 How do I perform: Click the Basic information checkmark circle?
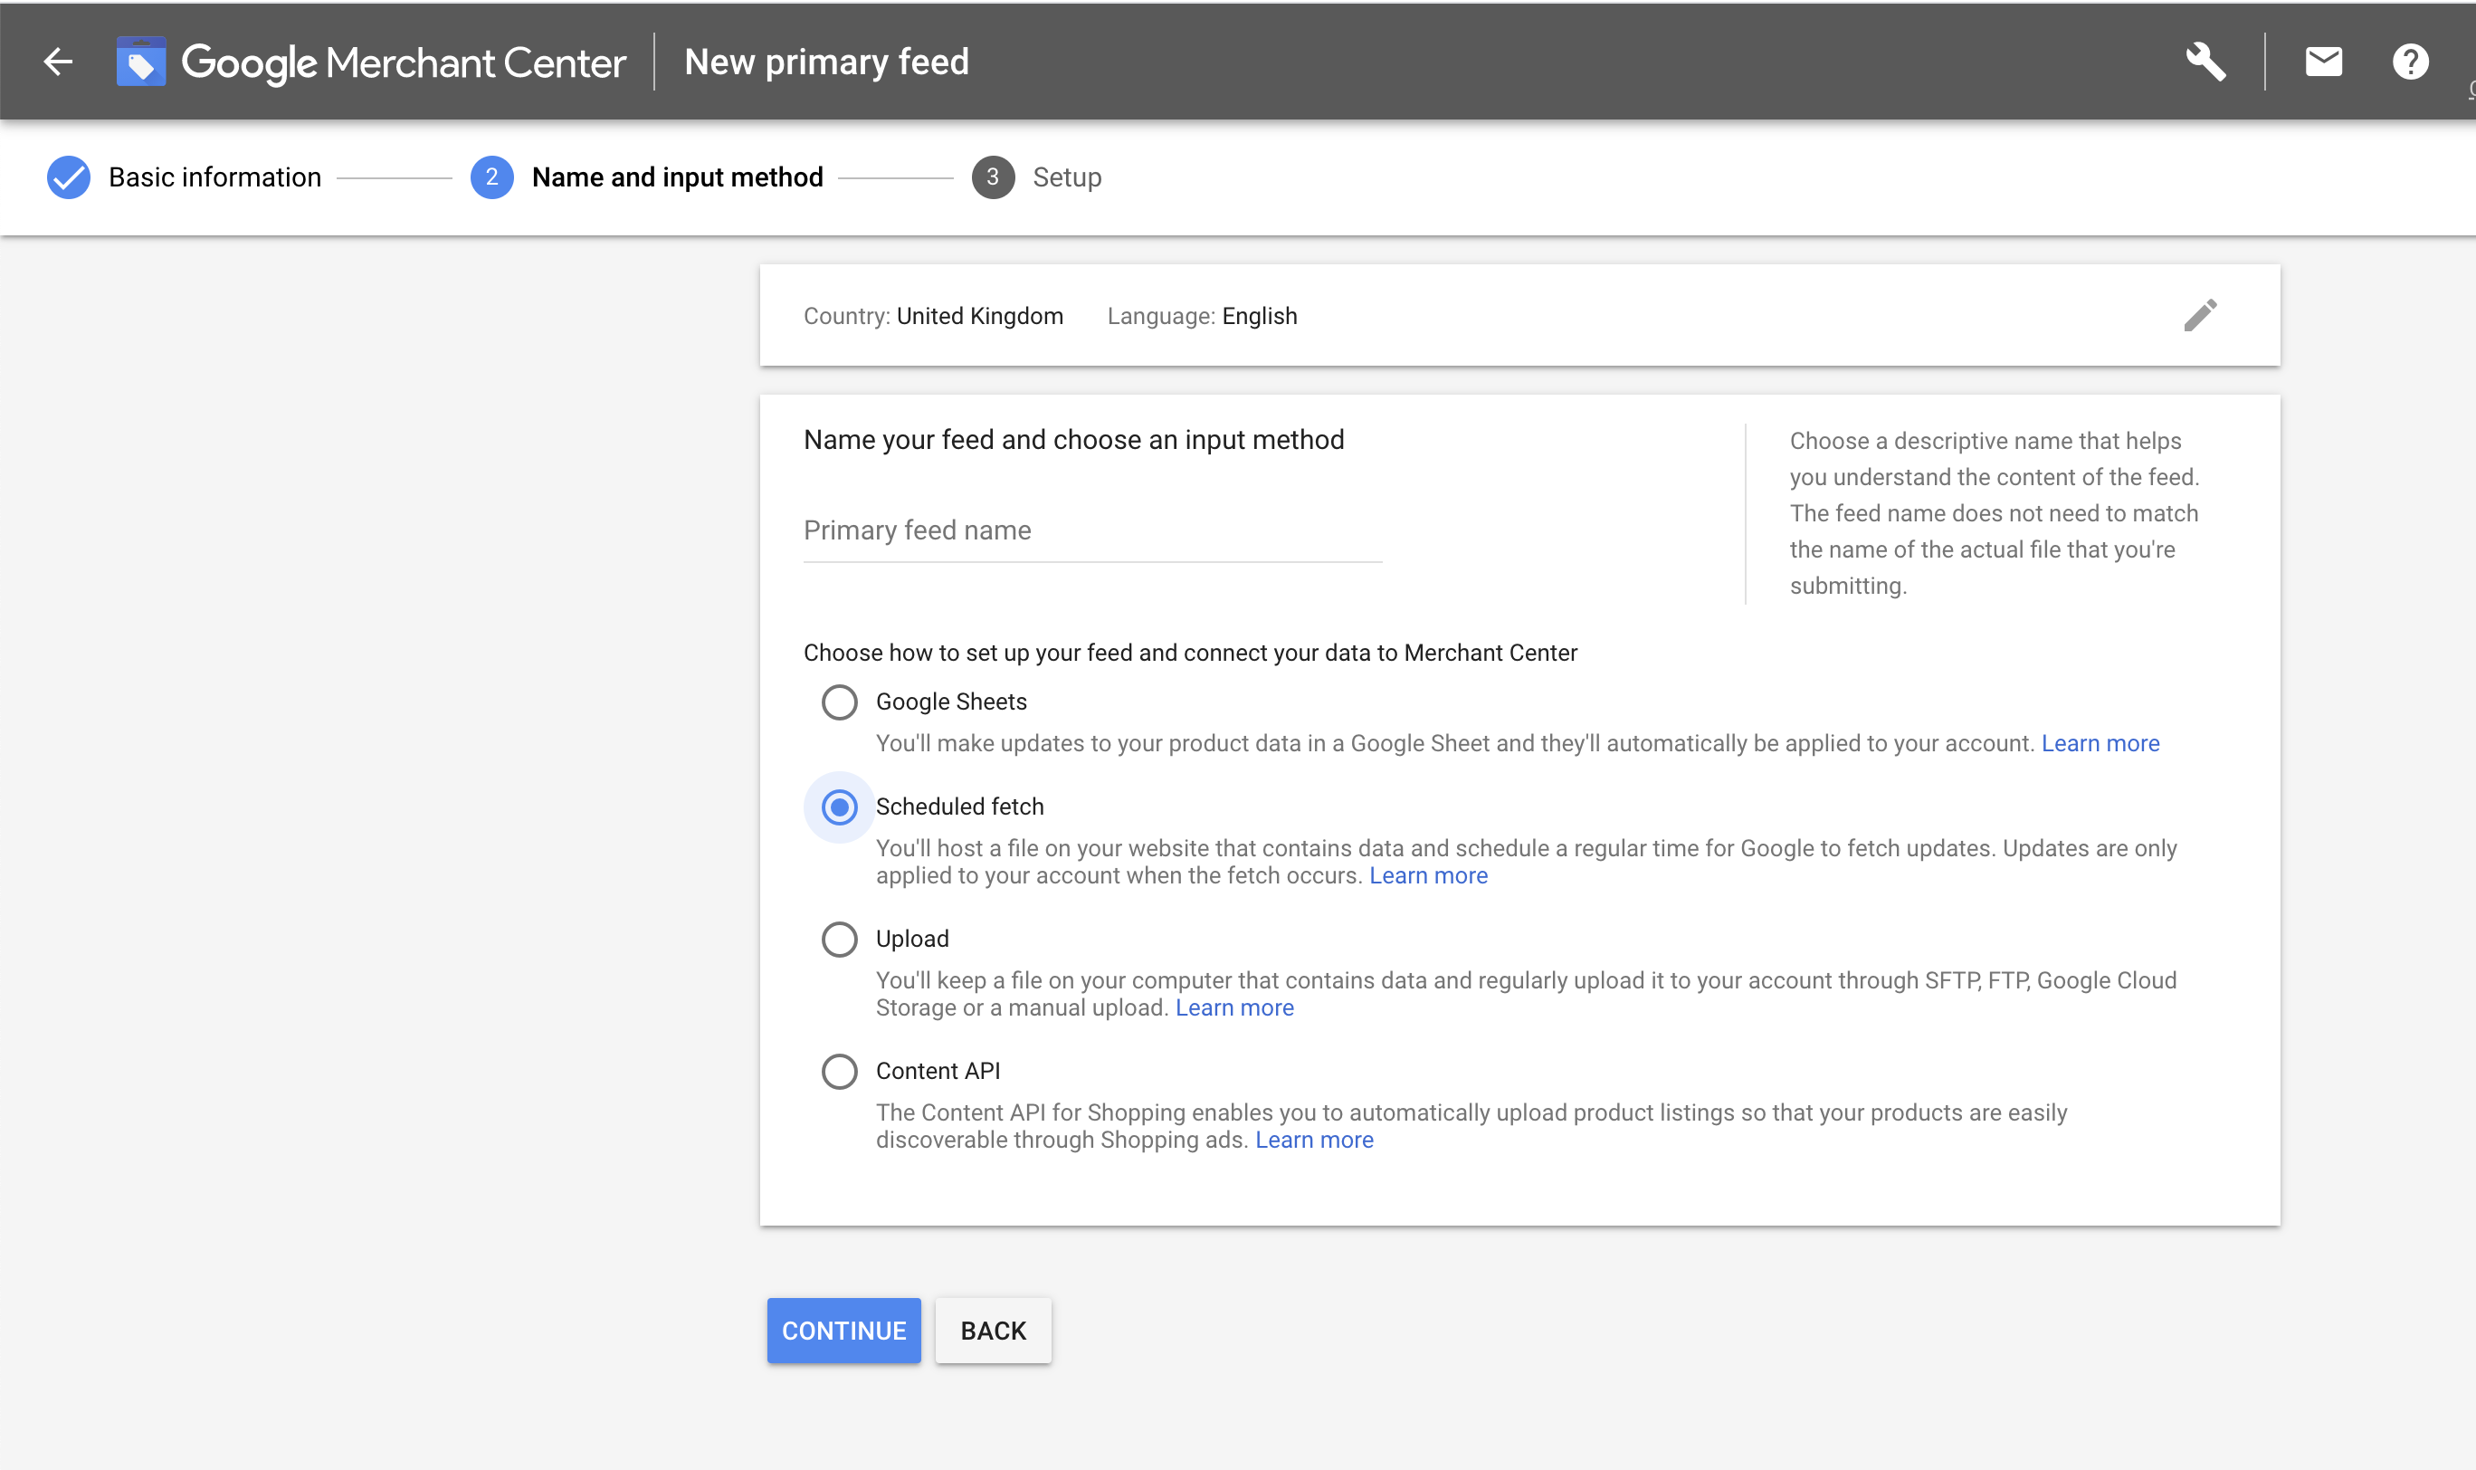coord(67,177)
